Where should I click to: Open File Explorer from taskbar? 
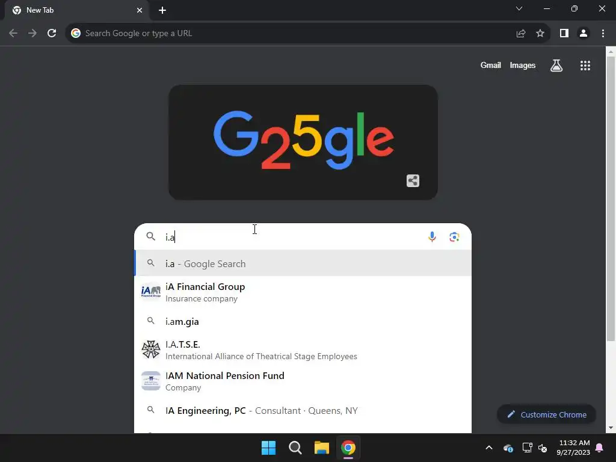(x=321, y=448)
